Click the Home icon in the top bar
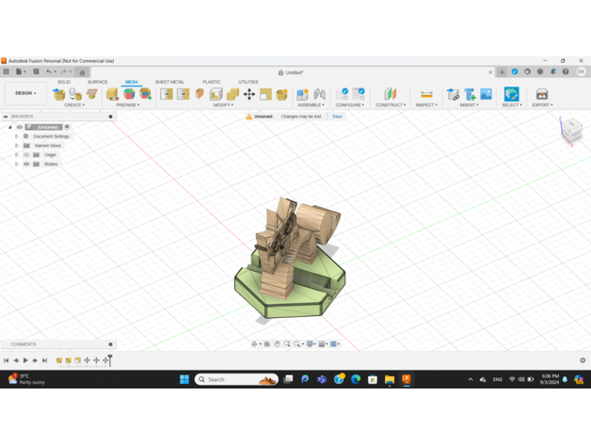This screenshot has height=444, width=591. [x=82, y=71]
